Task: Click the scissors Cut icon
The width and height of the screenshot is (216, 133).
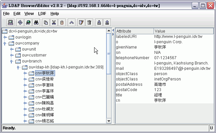Action: (54, 23)
